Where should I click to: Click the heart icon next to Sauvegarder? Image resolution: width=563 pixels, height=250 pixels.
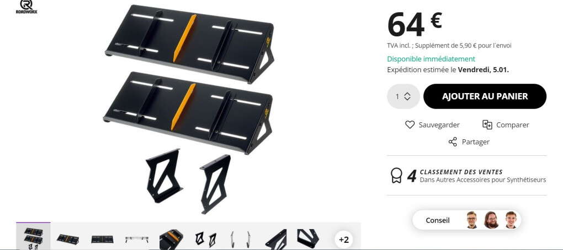click(x=410, y=124)
